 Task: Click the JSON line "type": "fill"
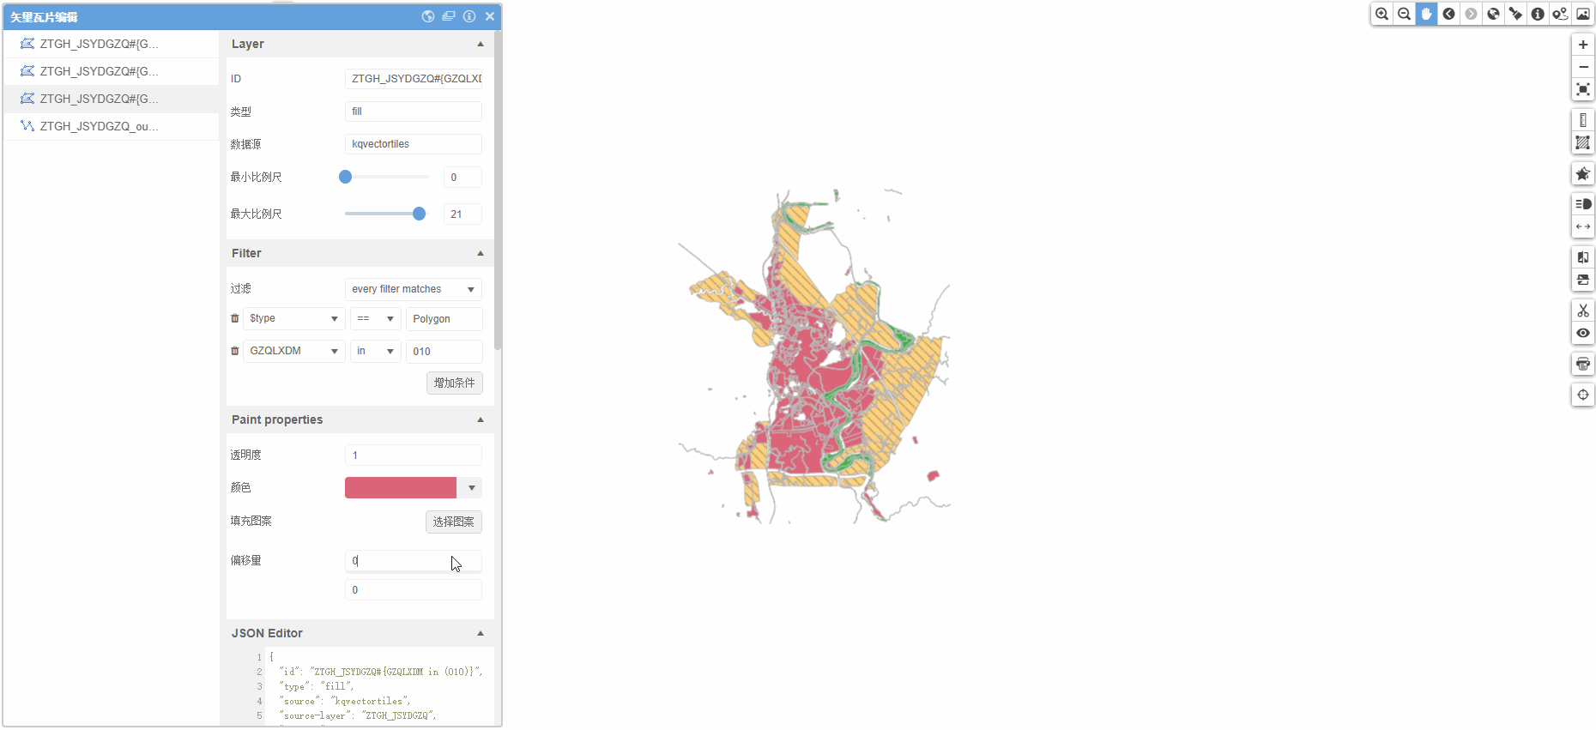click(317, 686)
